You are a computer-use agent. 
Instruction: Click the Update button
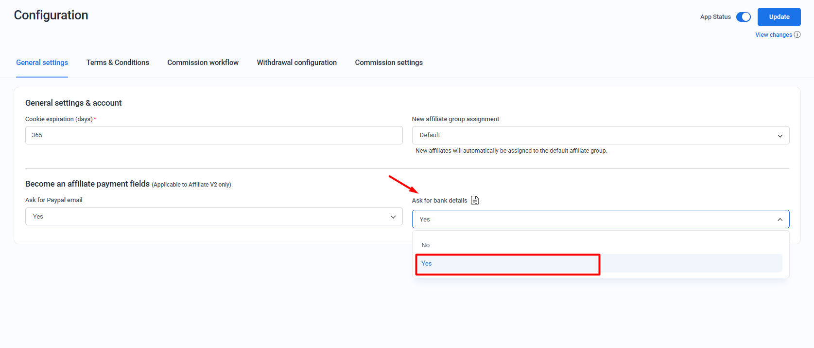click(779, 17)
